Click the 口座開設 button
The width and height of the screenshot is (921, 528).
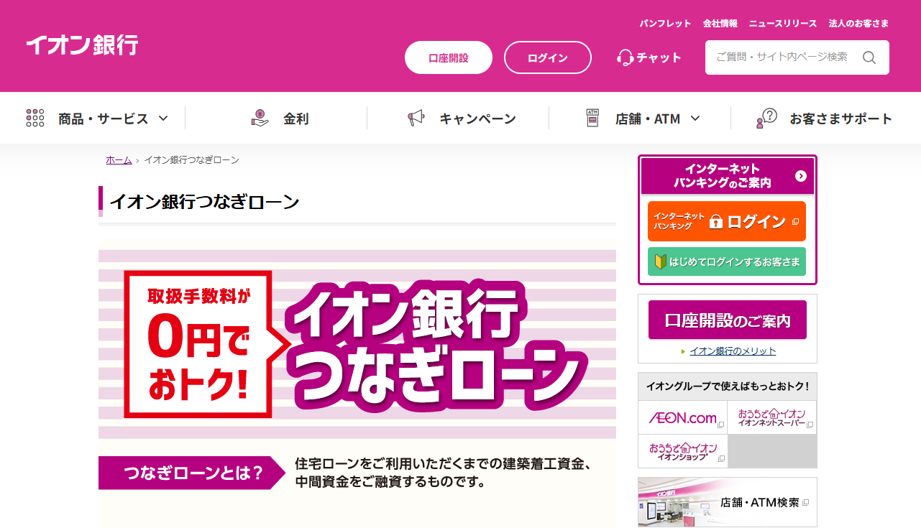click(449, 57)
